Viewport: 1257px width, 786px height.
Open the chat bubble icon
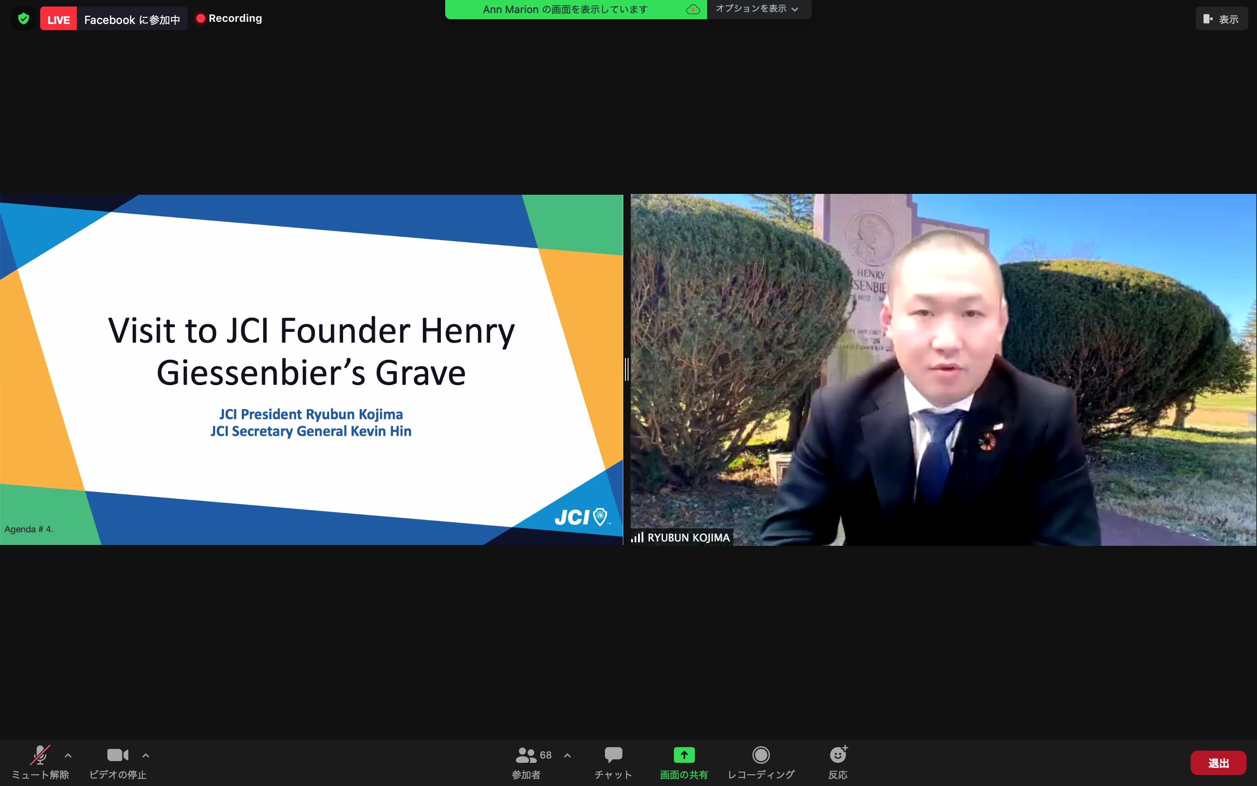point(613,755)
